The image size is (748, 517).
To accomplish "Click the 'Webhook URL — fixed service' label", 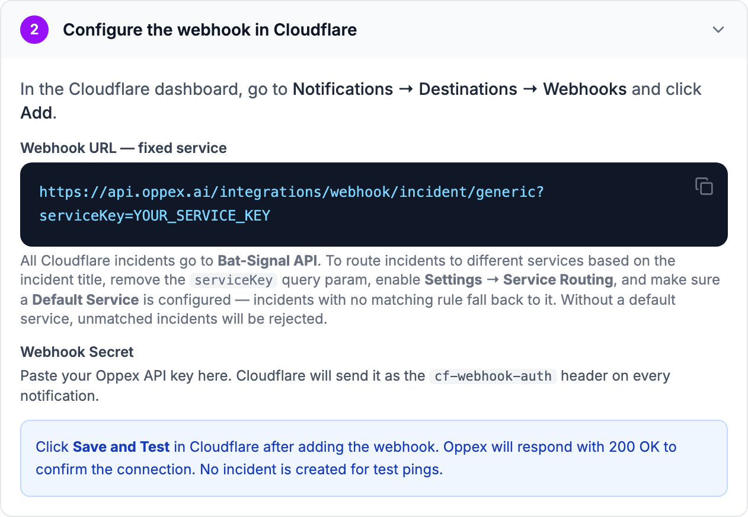I will pyautogui.click(x=123, y=148).
